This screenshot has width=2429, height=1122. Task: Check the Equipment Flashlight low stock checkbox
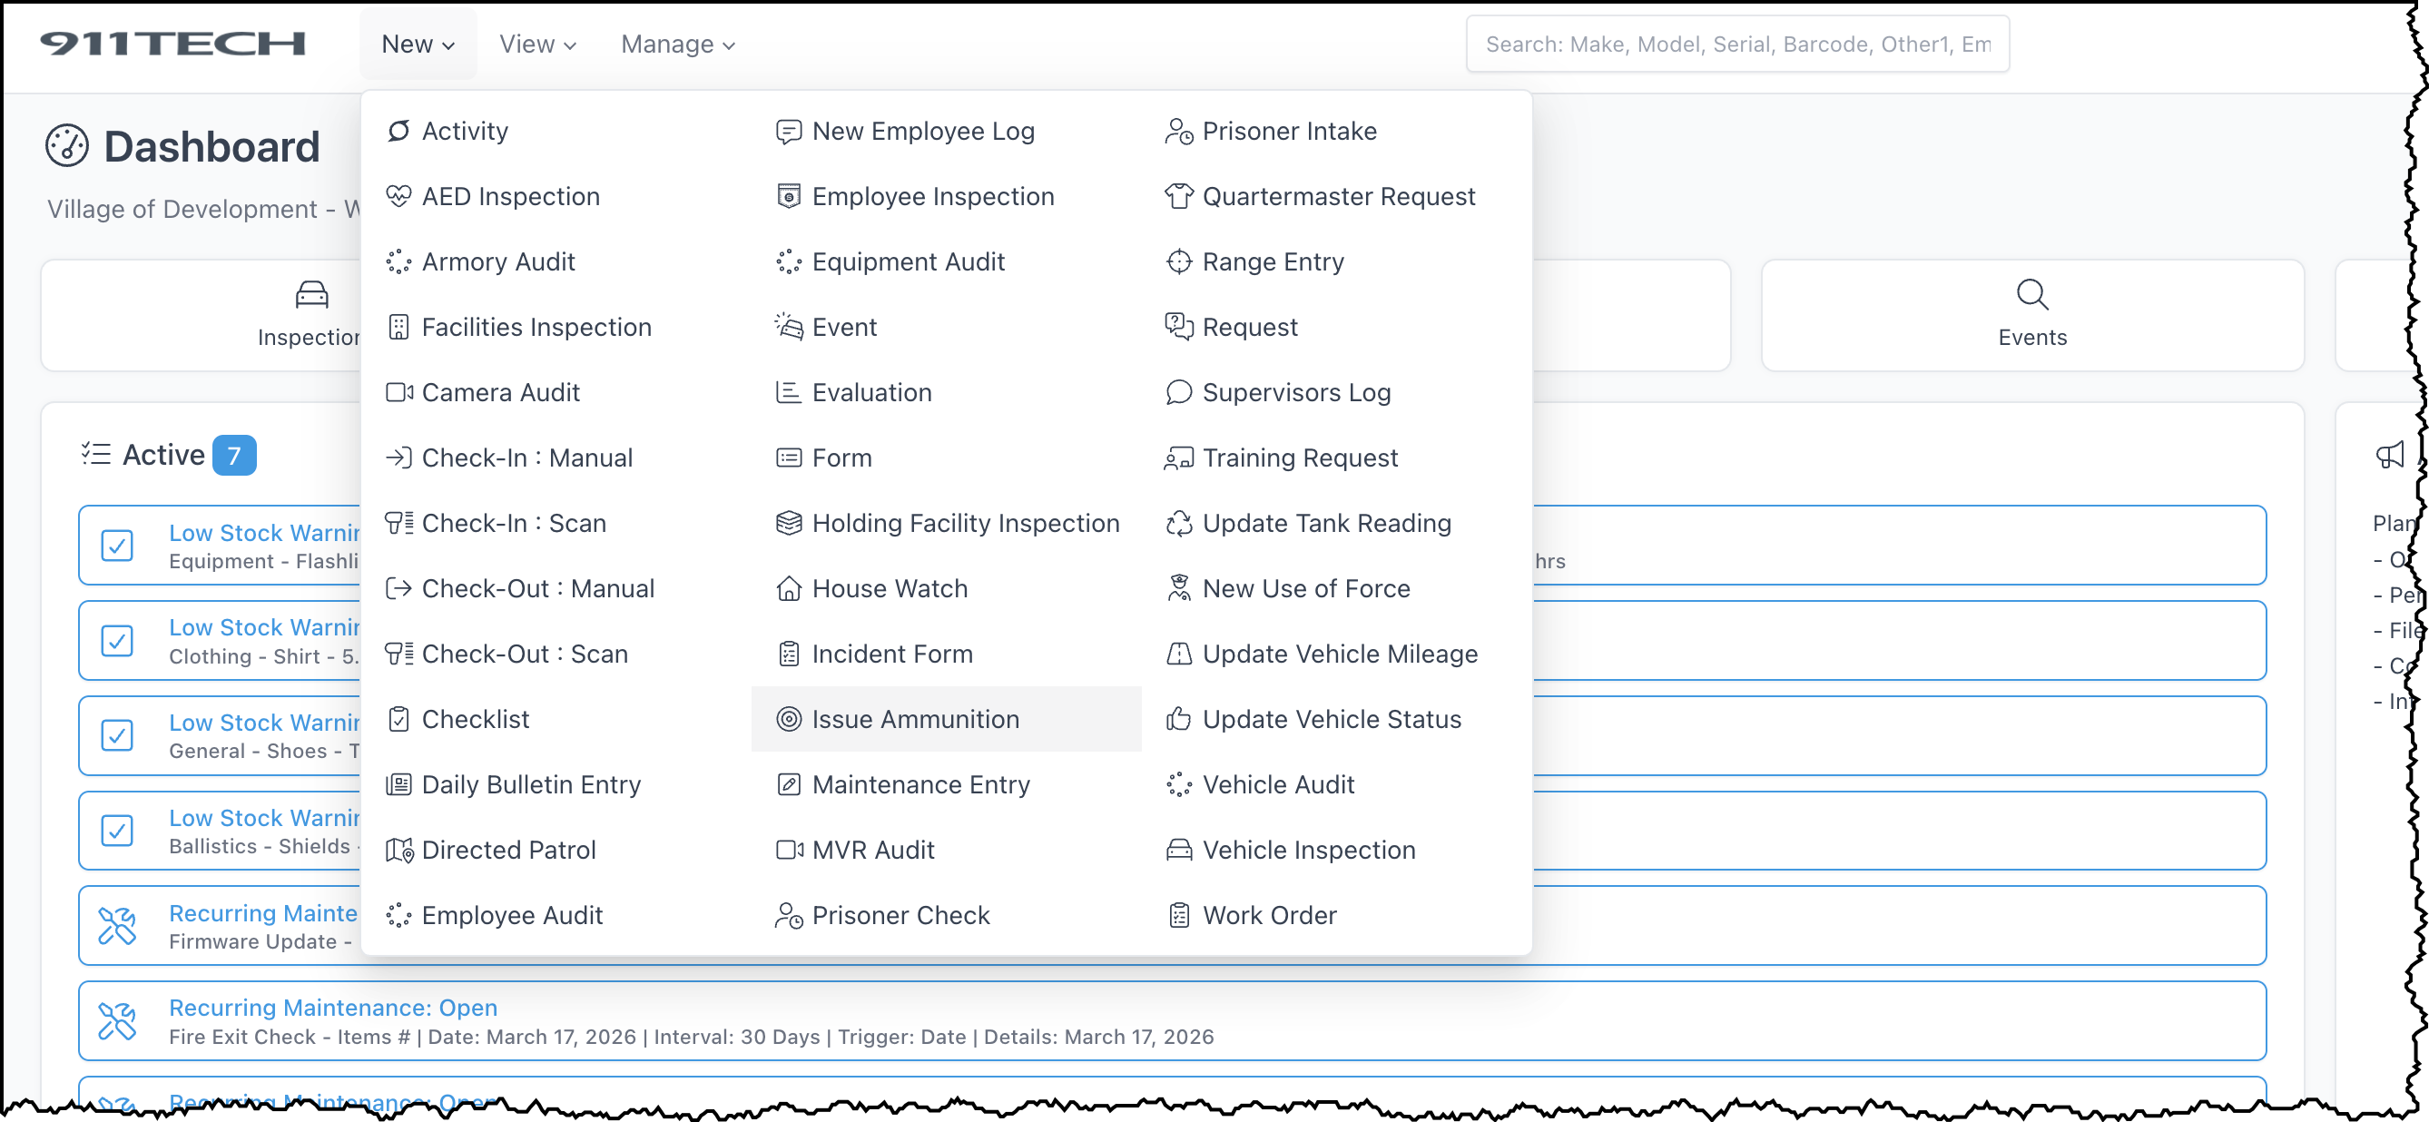coord(117,546)
